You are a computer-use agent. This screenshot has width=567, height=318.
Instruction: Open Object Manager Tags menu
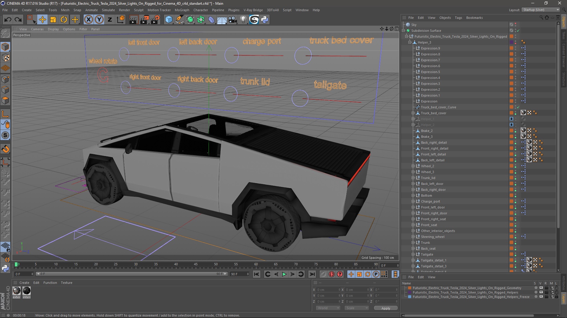tap(458, 18)
